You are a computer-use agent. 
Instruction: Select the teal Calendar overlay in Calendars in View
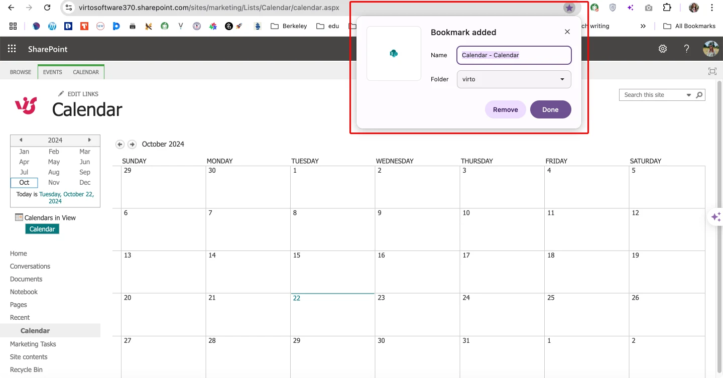(x=42, y=229)
